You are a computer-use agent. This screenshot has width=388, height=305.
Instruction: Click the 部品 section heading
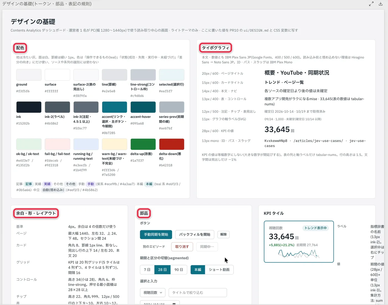tap(144, 213)
